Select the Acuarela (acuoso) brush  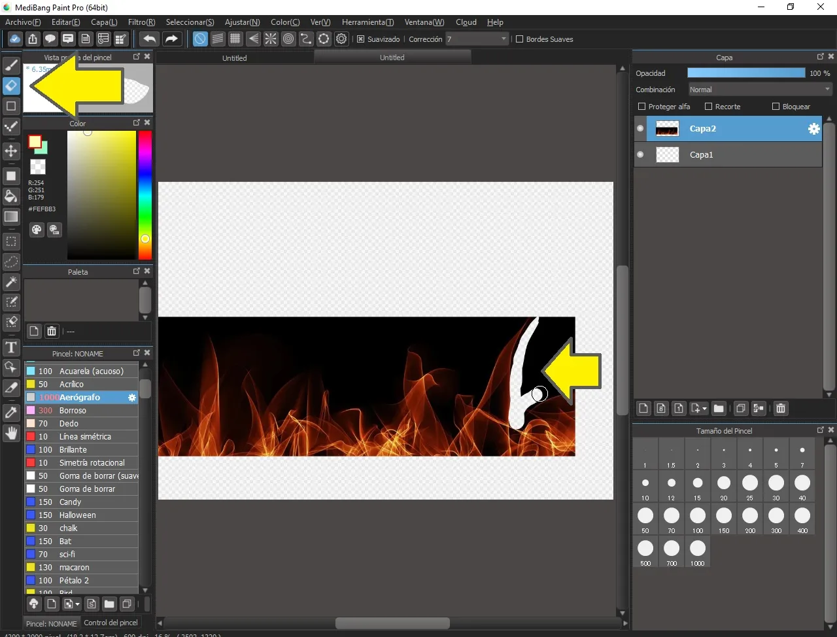click(82, 371)
